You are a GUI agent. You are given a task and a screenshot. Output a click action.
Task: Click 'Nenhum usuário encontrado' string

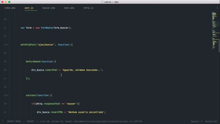point(86,112)
